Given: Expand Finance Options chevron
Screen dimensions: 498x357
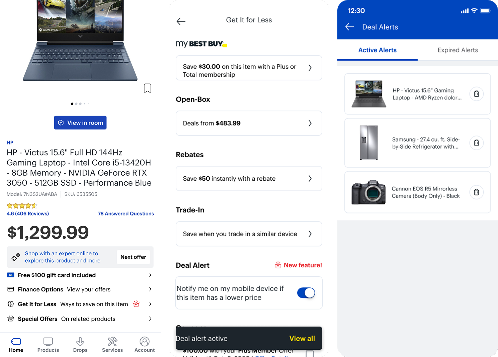Looking at the screenshot, I should tap(150, 289).
